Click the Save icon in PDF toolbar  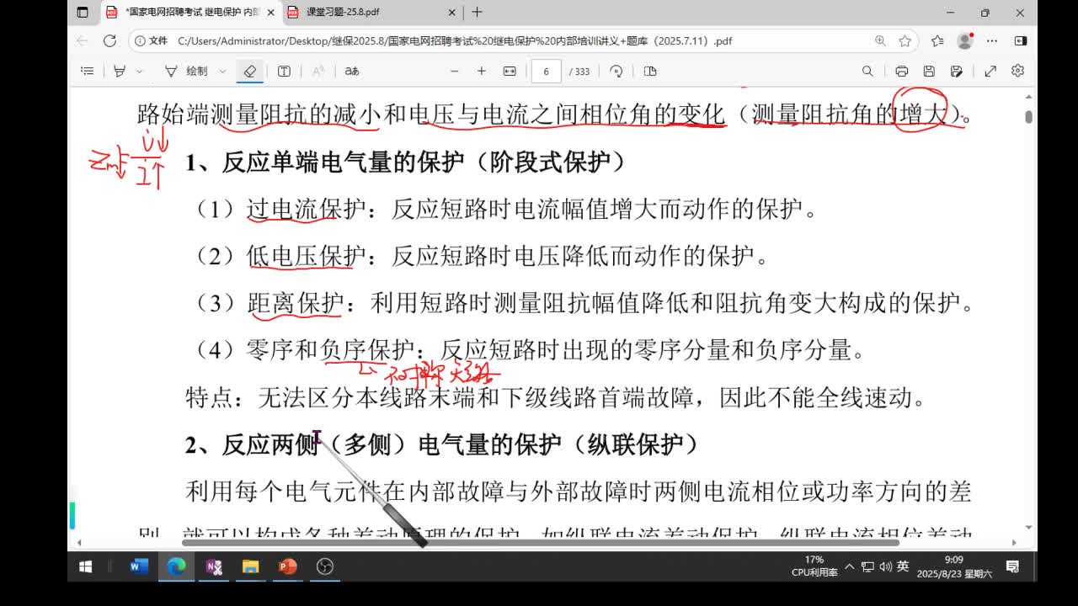[929, 72]
